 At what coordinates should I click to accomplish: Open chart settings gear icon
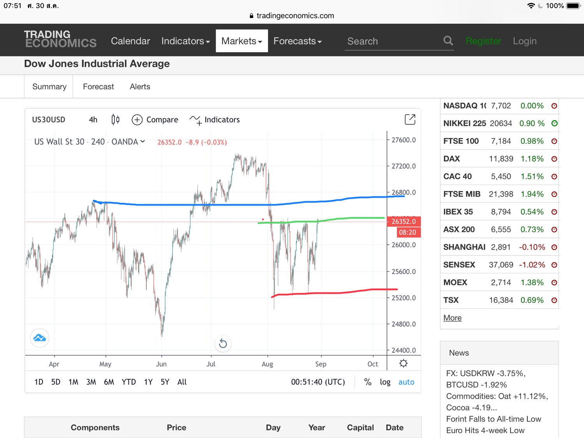point(403,363)
